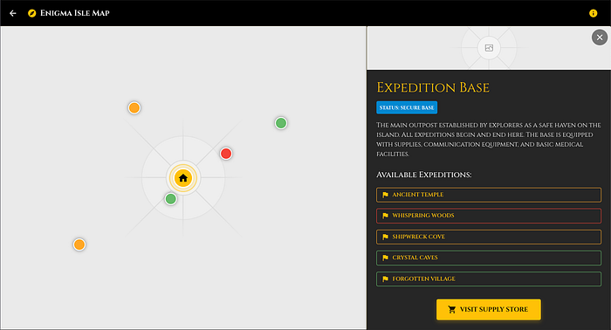Image resolution: width=611 pixels, height=330 pixels.
Task: Click the Available Expeditions label
Action: click(x=424, y=175)
